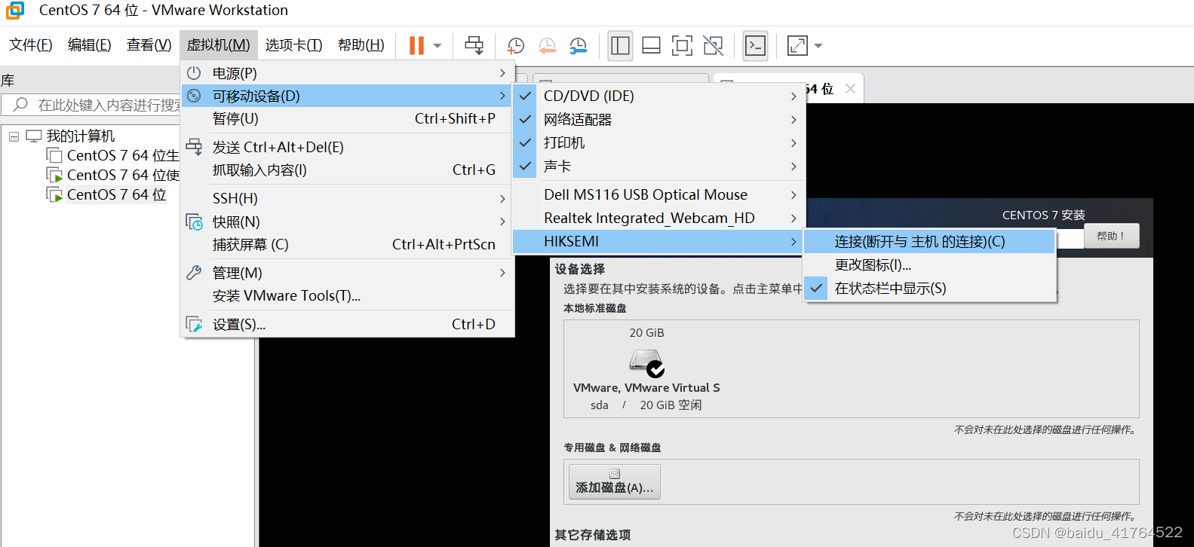This screenshot has height=547, width=1194.
Task: Click the stretch guest display icon
Action: click(797, 45)
